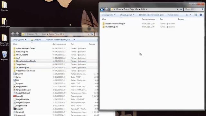Sort by Тип column in RUS window
The width and height of the screenshot is (206, 116).
[162, 19]
